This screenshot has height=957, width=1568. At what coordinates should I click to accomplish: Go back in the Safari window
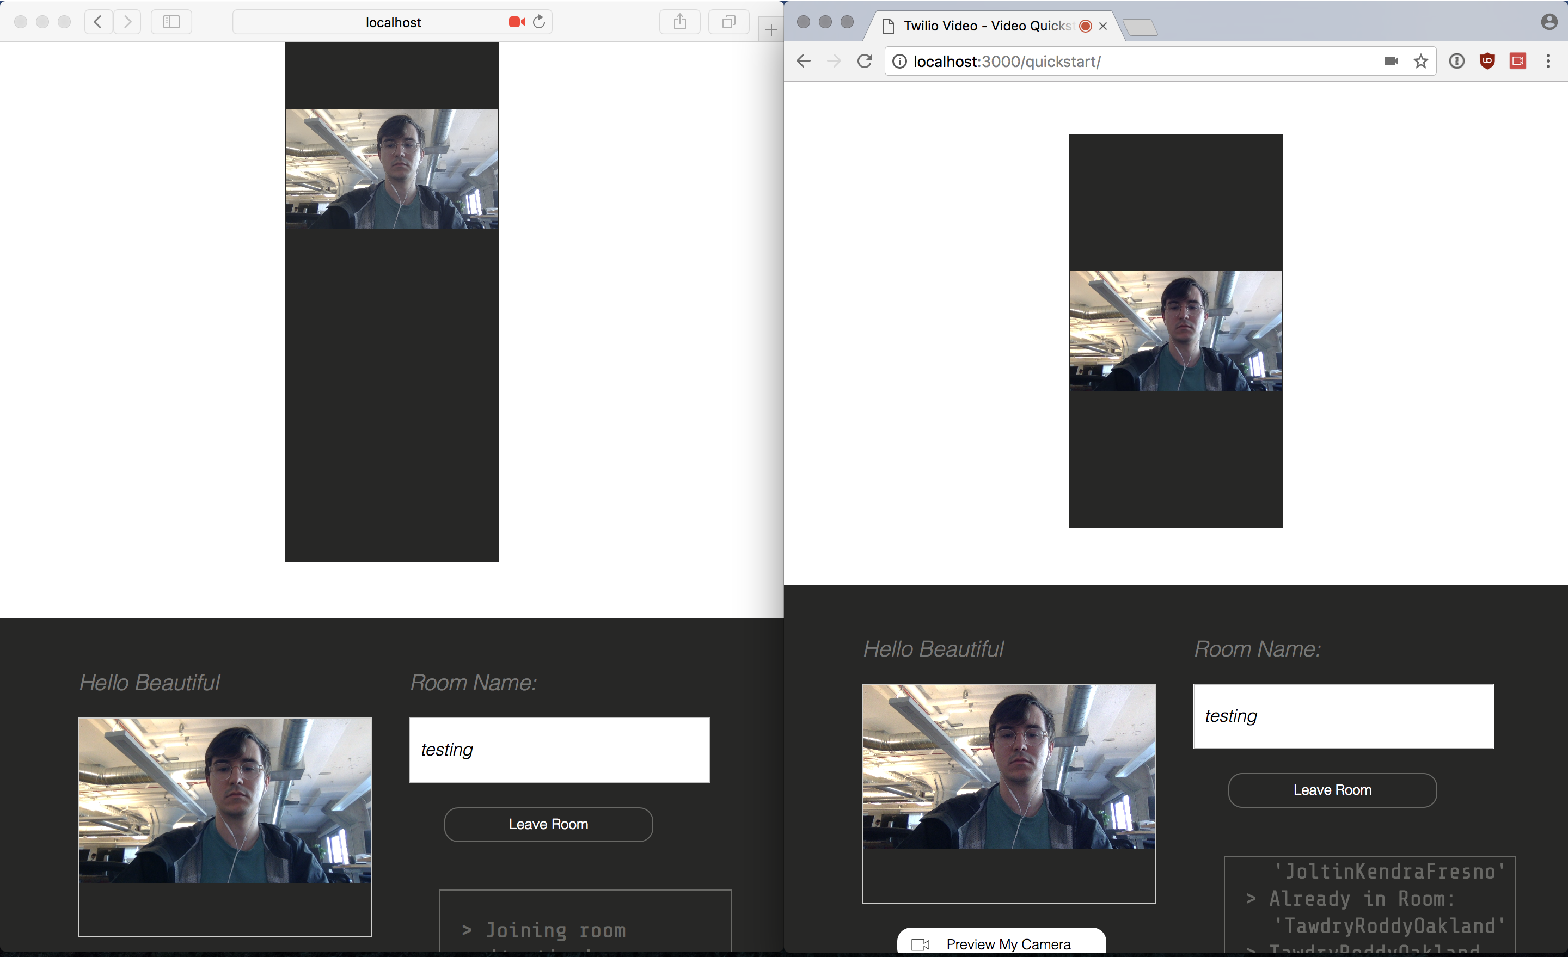click(x=98, y=22)
